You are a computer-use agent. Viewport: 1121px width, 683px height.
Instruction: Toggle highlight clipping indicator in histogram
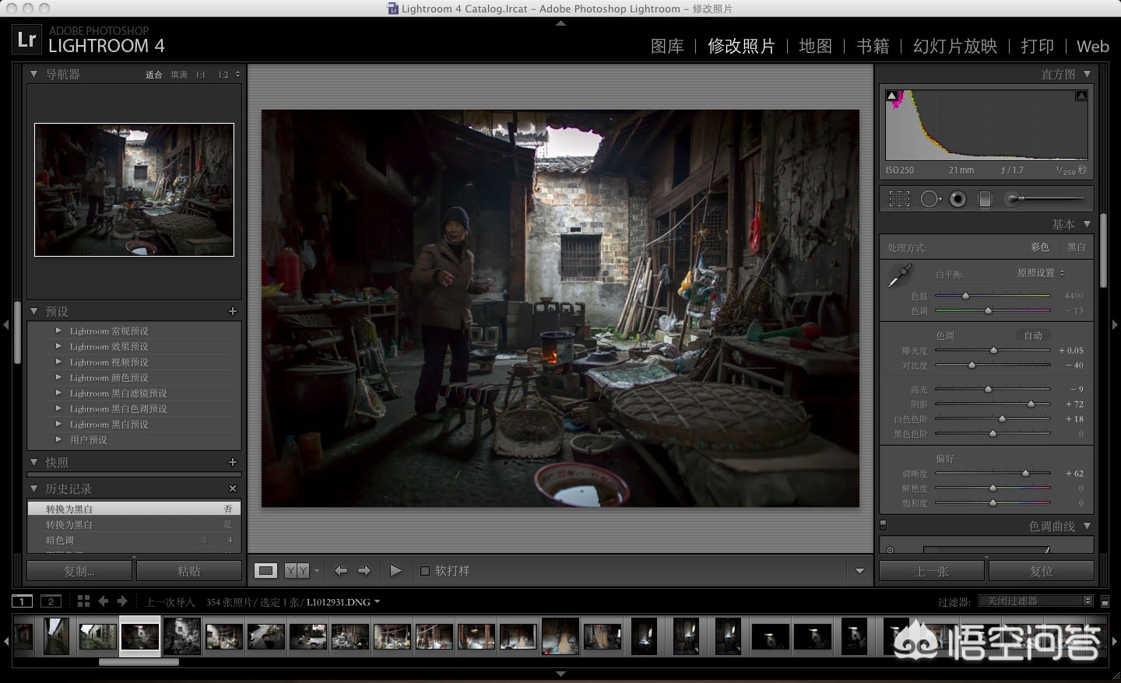pyautogui.click(x=1081, y=96)
